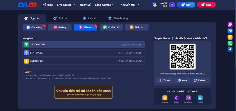The width and height of the screenshot is (236, 111).
Task: Select USDT (TRC20) network
Action: (83, 45)
